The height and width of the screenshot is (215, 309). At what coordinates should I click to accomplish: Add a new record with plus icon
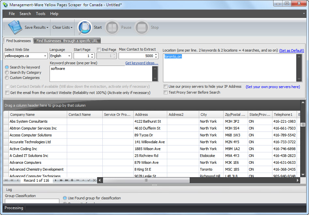[x=72, y=180]
